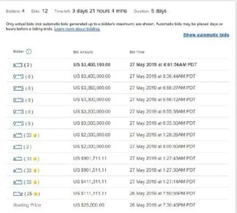Open Learn more about bidding link

click(x=77, y=29)
